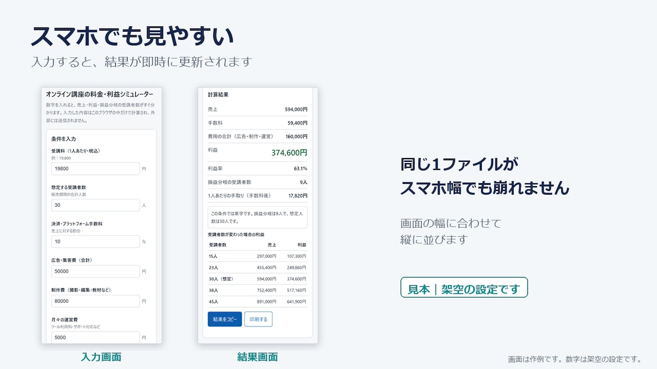Click the 23人 table row label
The height and width of the screenshot is (369, 657).
point(213,267)
